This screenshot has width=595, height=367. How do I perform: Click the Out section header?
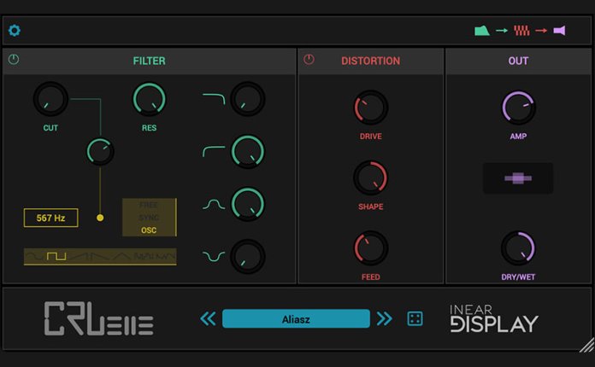518,61
